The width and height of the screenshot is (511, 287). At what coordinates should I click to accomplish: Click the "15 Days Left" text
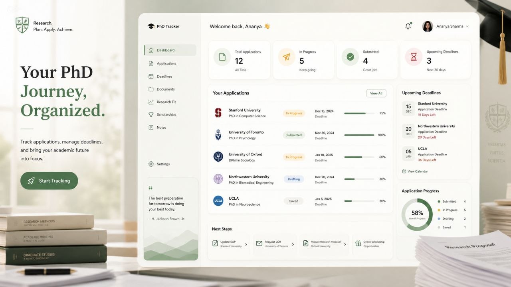[427, 115]
